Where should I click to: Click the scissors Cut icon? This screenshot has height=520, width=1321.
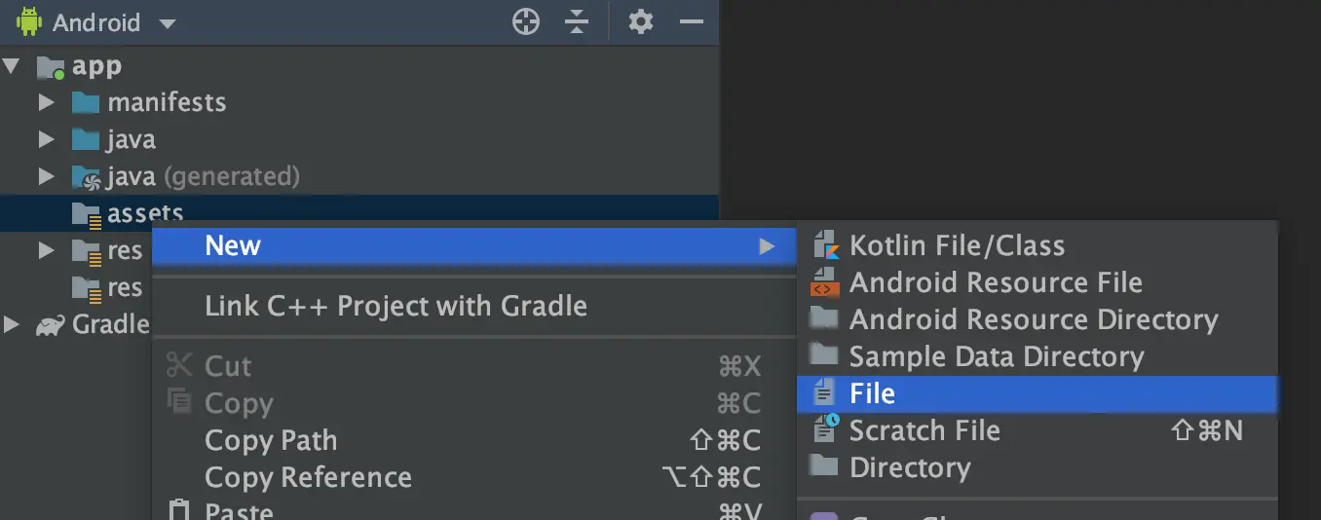[179, 365]
